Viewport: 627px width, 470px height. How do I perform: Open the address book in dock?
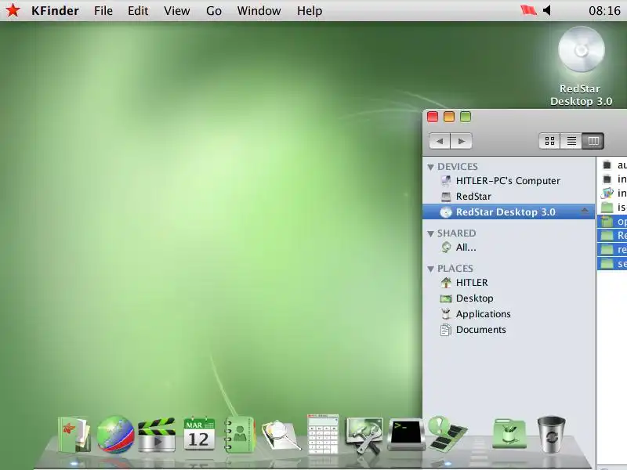tap(239, 435)
